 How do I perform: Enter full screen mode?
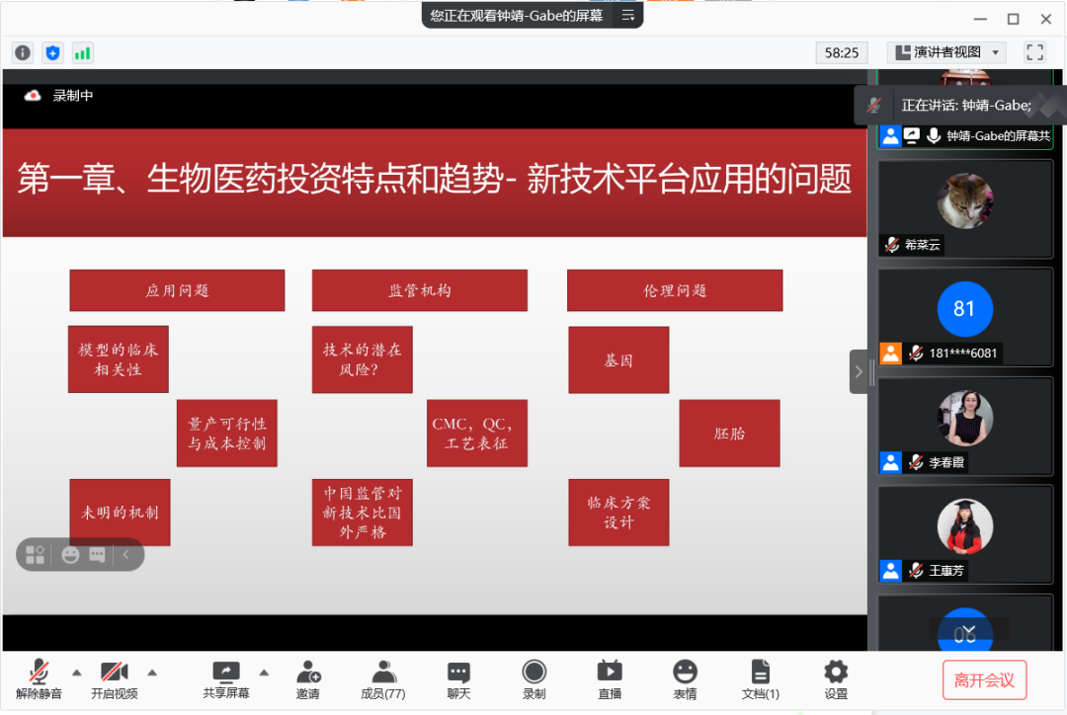[x=1034, y=52]
